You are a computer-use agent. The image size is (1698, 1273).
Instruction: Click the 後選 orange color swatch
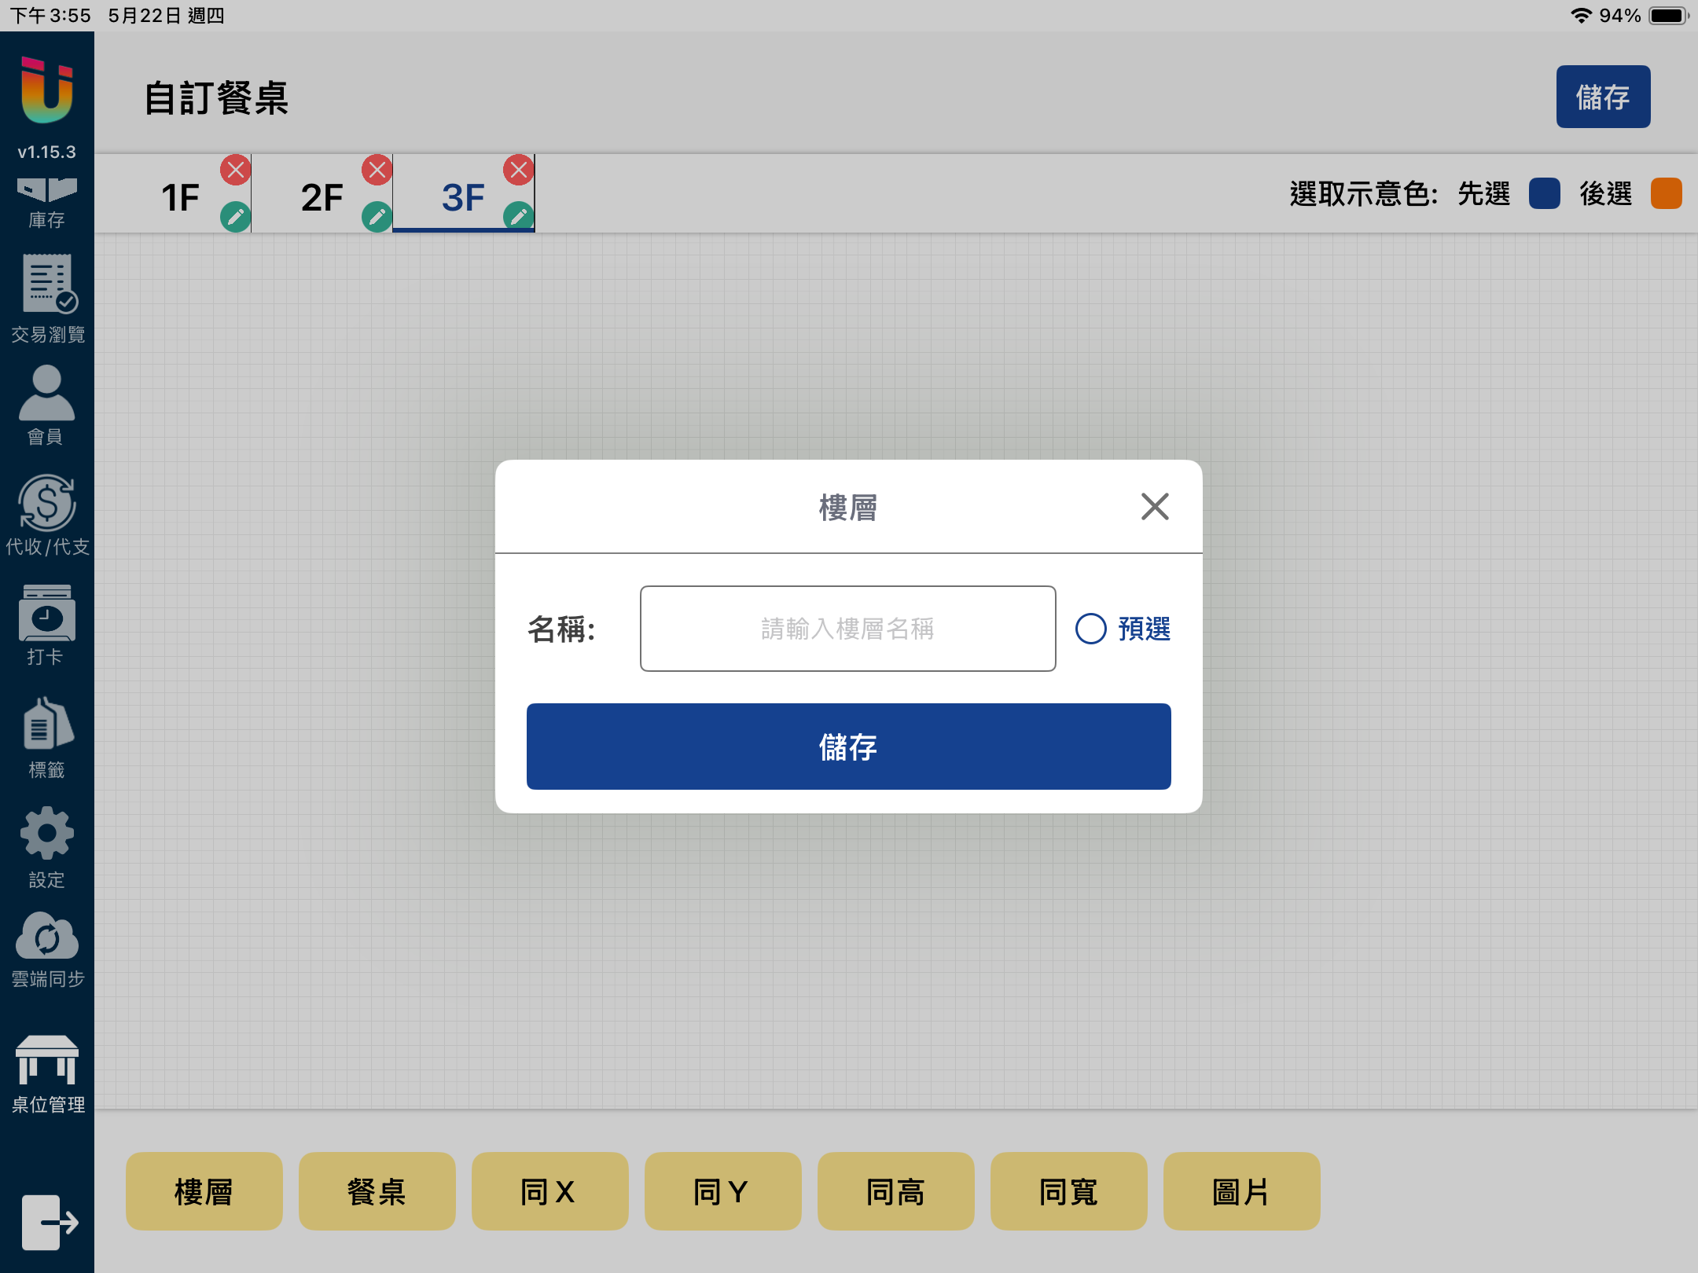tap(1666, 193)
